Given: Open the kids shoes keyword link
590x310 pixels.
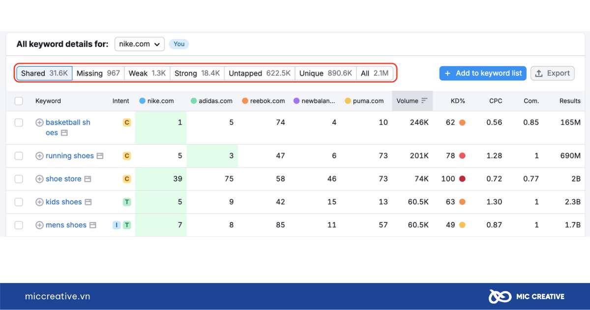Looking at the screenshot, I should point(64,202).
